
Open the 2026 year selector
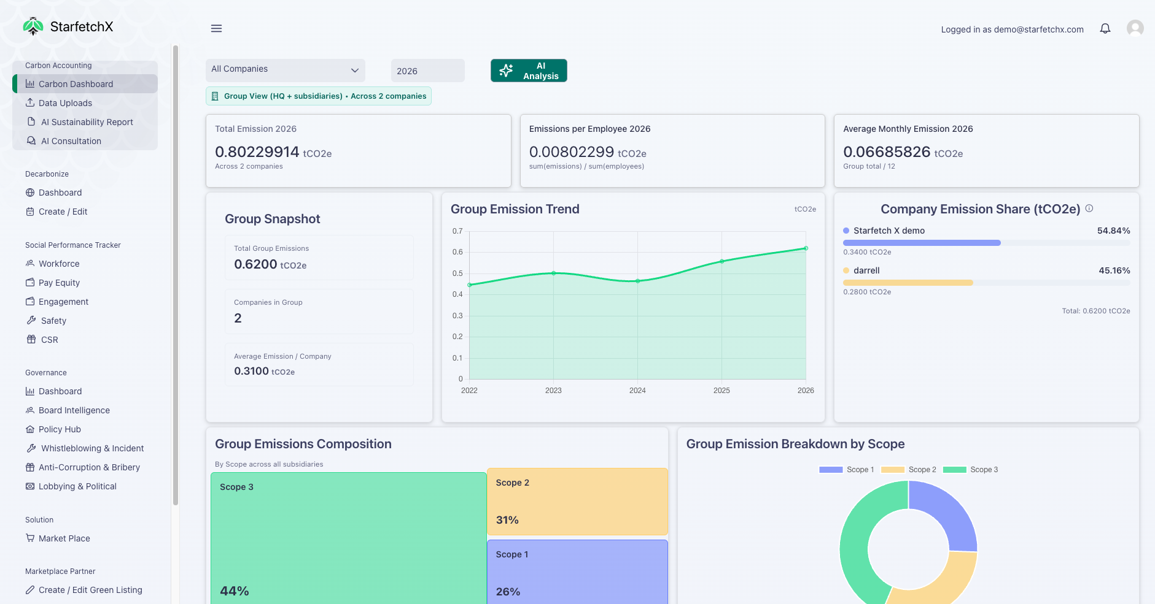pyautogui.click(x=427, y=71)
